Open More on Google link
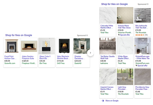Image resolution: width=153 pixels, height=105 pixels. pos(112,101)
